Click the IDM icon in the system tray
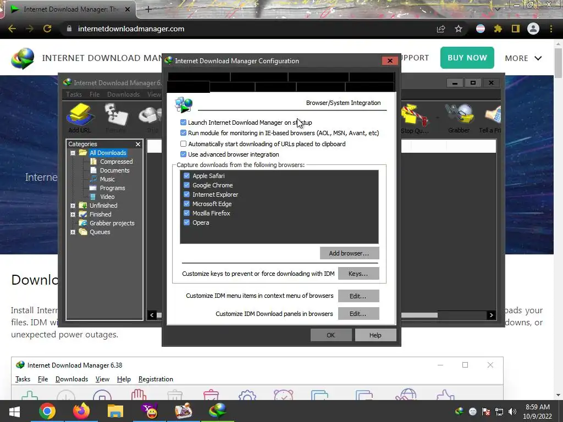 coord(459,412)
